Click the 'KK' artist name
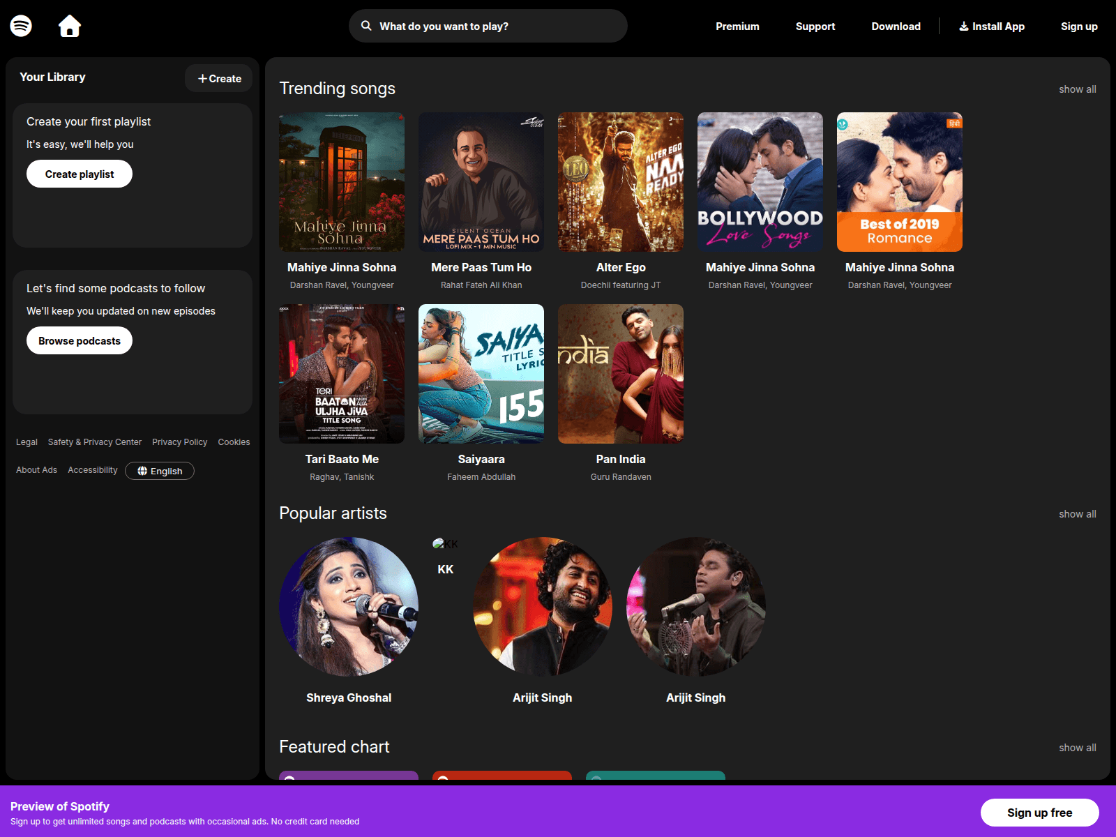Screen dimensions: 1116x837 click(446, 569)
